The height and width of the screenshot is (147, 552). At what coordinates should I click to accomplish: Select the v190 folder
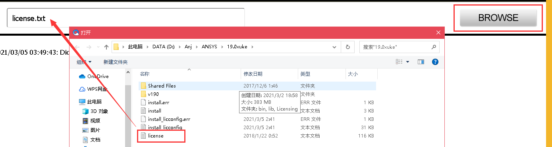pos(257,94)
